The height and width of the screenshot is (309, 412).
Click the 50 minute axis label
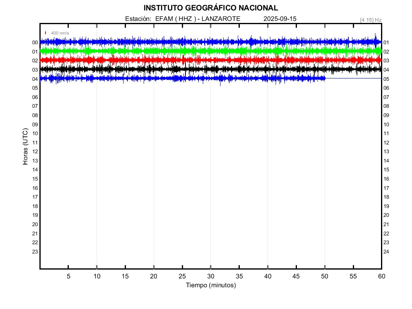tap(325, 276)
